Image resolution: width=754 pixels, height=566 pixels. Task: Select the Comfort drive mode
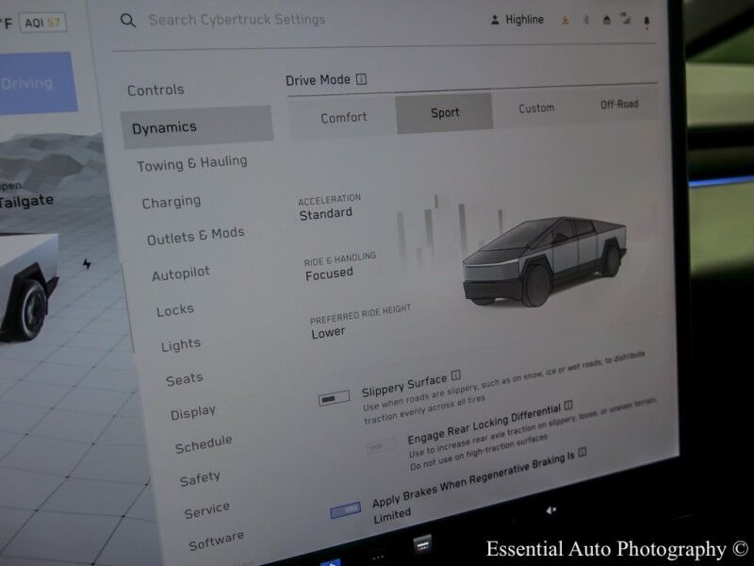343,115
